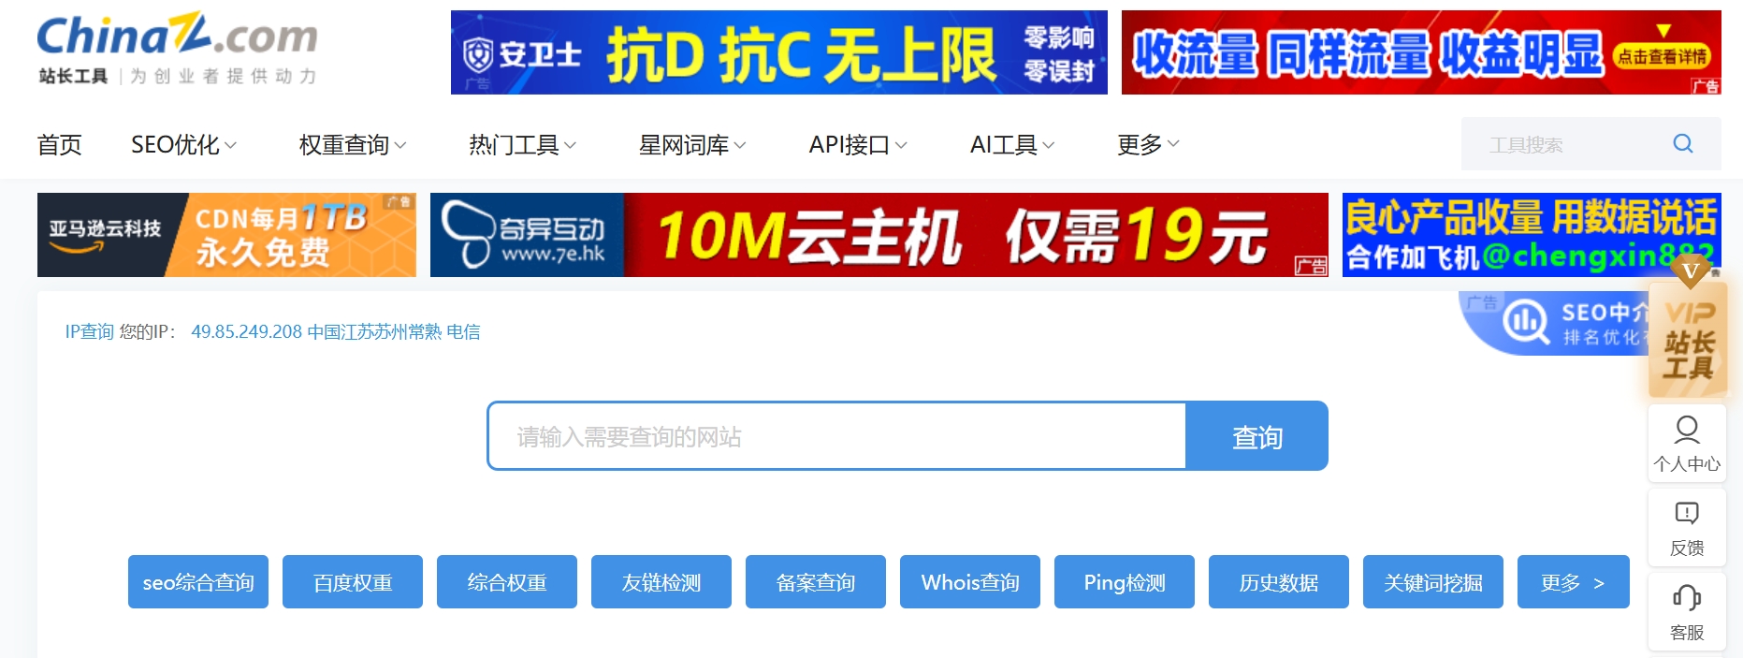The width and height of the screenshot is (1743, 658).
Task: Open the 良心产品收量 blue banner ad
Action: click(1532, 235)
